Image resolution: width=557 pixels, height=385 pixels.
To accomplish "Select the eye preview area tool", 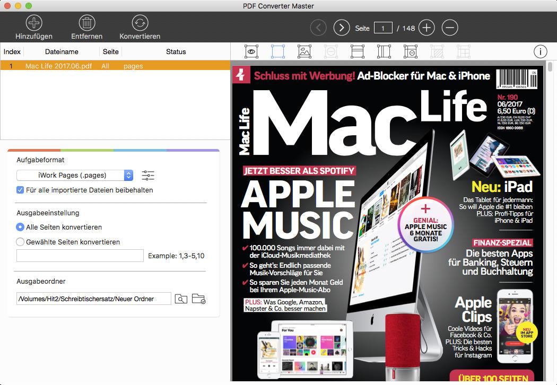I will click(x=251, y=51).
